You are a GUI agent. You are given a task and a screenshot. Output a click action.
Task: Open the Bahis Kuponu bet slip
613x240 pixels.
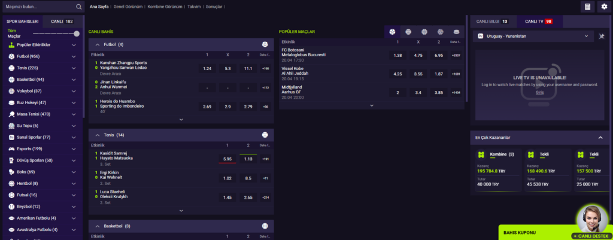(538, 233)
